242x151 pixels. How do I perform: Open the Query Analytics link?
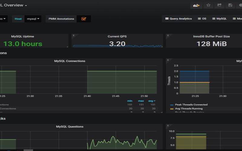coord(178,19)
